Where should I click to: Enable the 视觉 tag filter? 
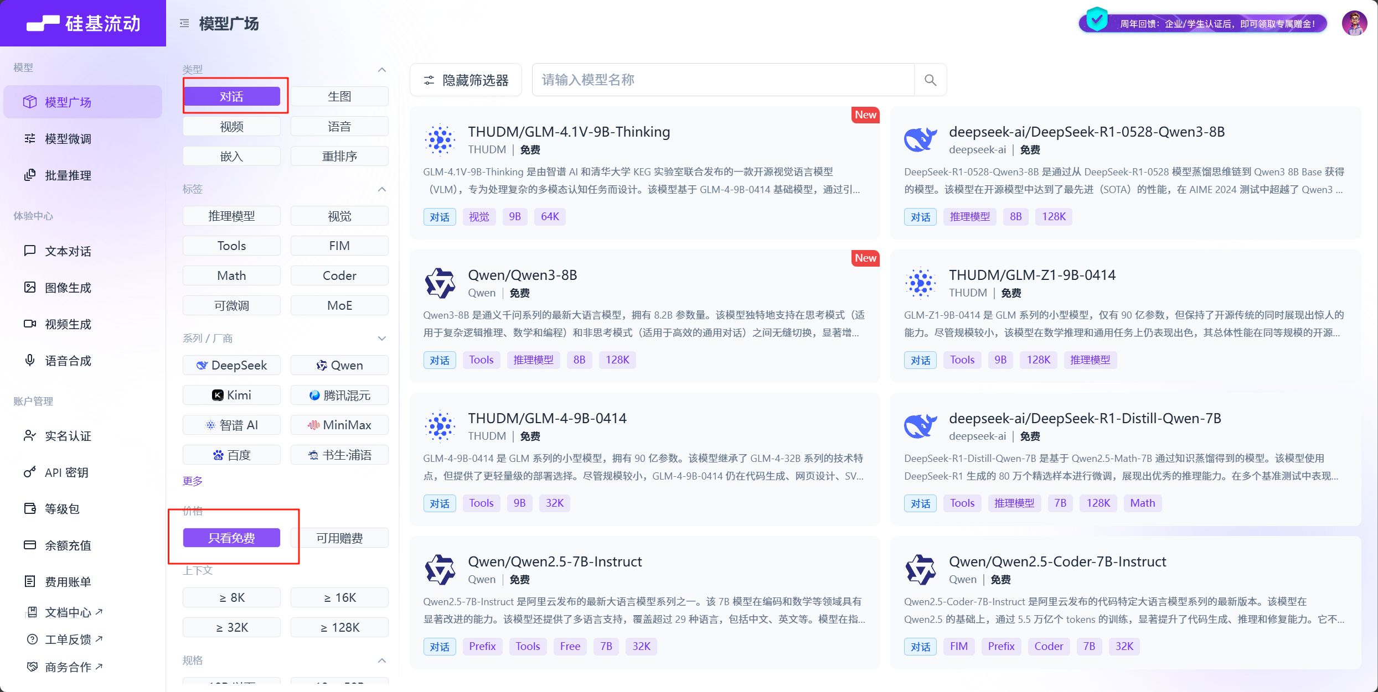[x=339, y=216]
